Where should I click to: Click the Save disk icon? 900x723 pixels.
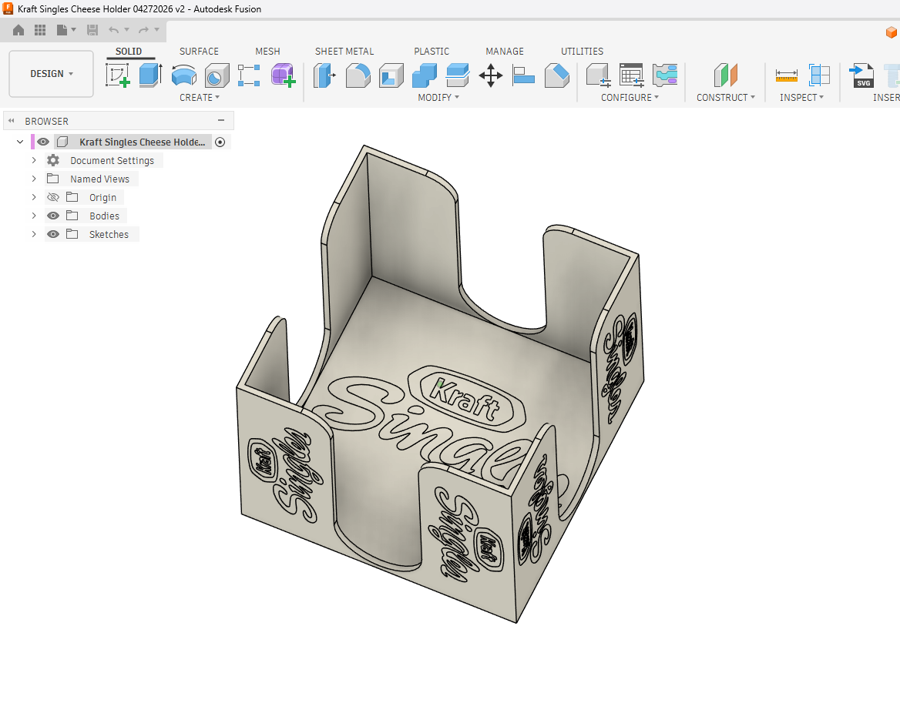[92, 30]
